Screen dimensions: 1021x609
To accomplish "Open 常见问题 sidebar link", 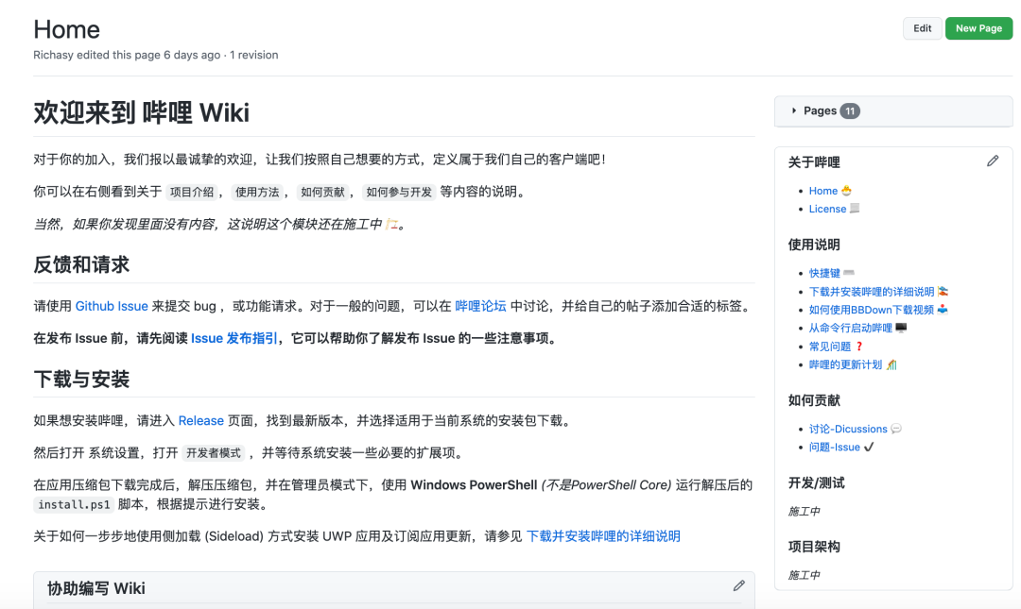I will 830,347.
